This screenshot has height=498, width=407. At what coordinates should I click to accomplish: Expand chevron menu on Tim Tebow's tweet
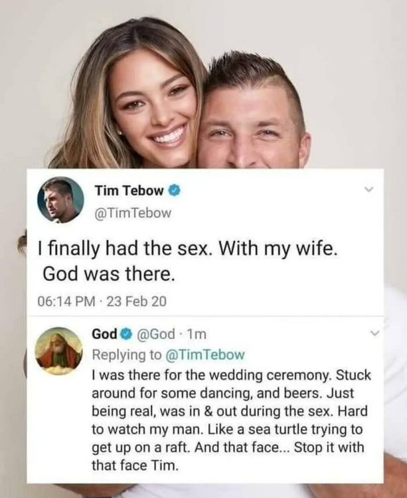(368, 190)
